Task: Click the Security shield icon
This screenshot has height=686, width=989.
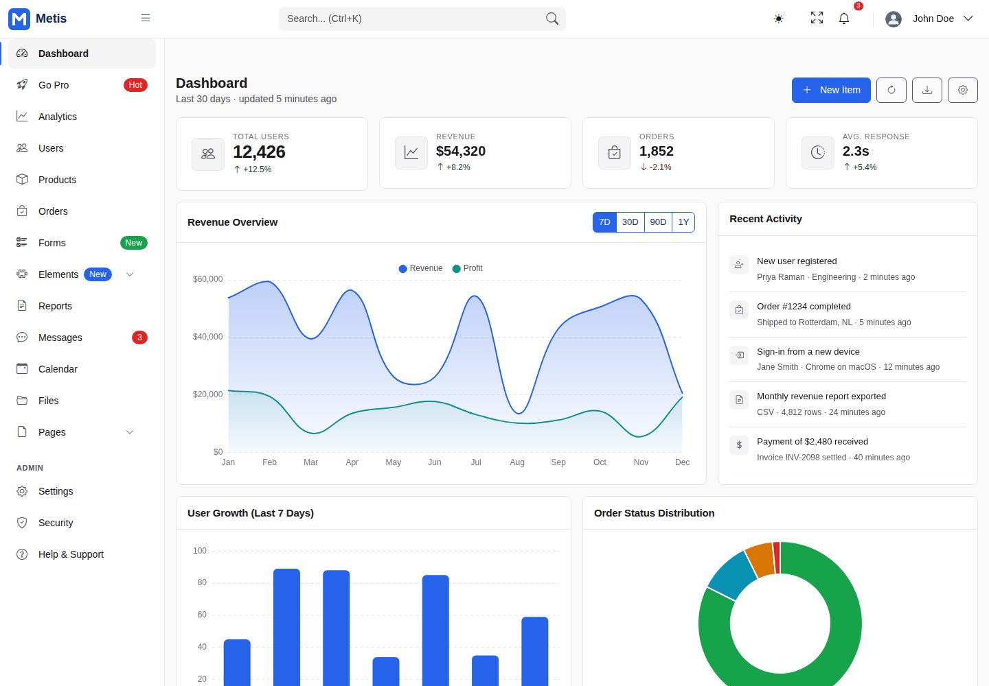Action: 22,523
